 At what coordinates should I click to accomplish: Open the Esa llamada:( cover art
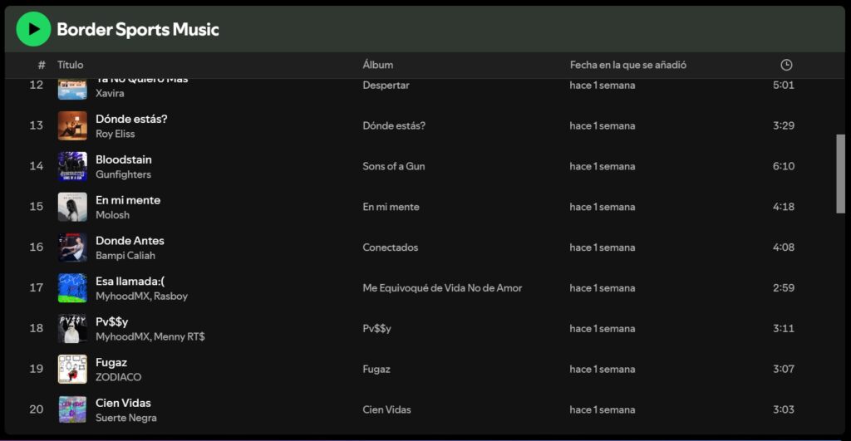point(72,288)
